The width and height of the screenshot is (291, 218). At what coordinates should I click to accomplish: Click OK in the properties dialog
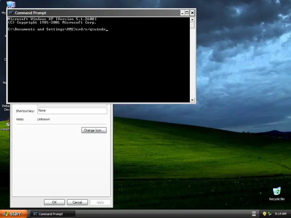click(x=54, y=202)
